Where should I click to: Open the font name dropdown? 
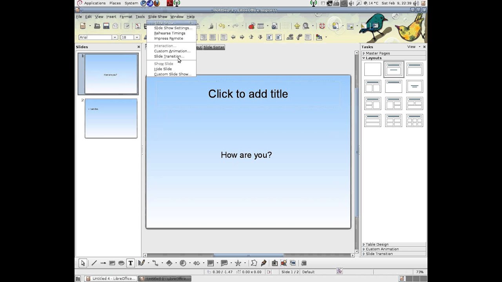(115, 37)
